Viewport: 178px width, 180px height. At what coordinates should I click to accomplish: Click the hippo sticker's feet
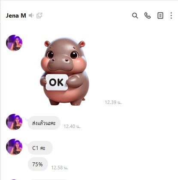pyautogui.click(x=66, y=102)
